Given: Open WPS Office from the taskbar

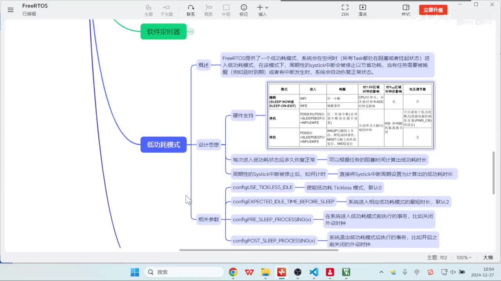Looking at the screenshot, I should coord(249,272).
